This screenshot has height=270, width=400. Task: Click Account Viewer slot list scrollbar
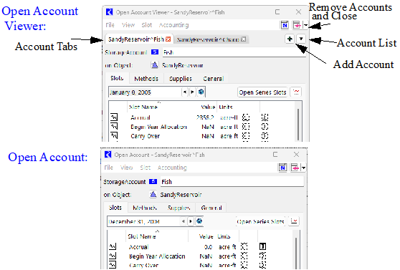pyautogui.click(x=298, y=124)
